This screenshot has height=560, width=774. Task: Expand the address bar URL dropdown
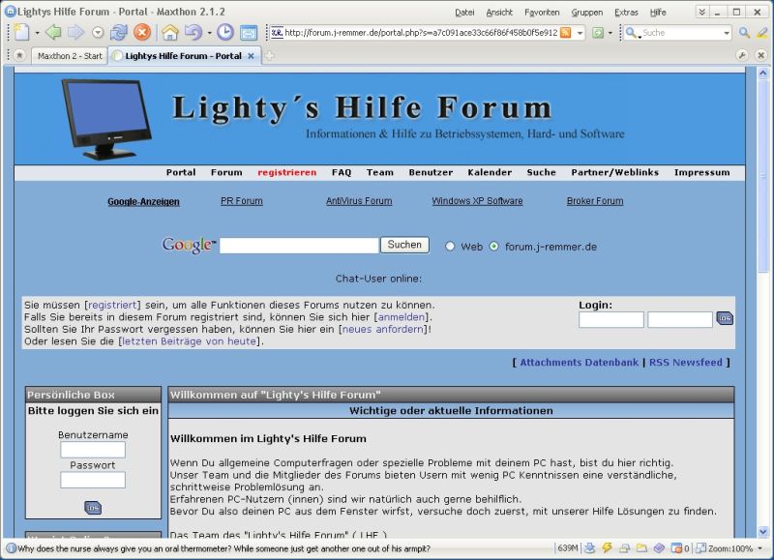[580, 33]
